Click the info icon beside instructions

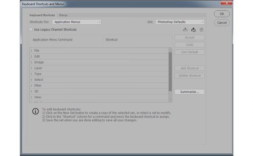click(x=35, y=111)
